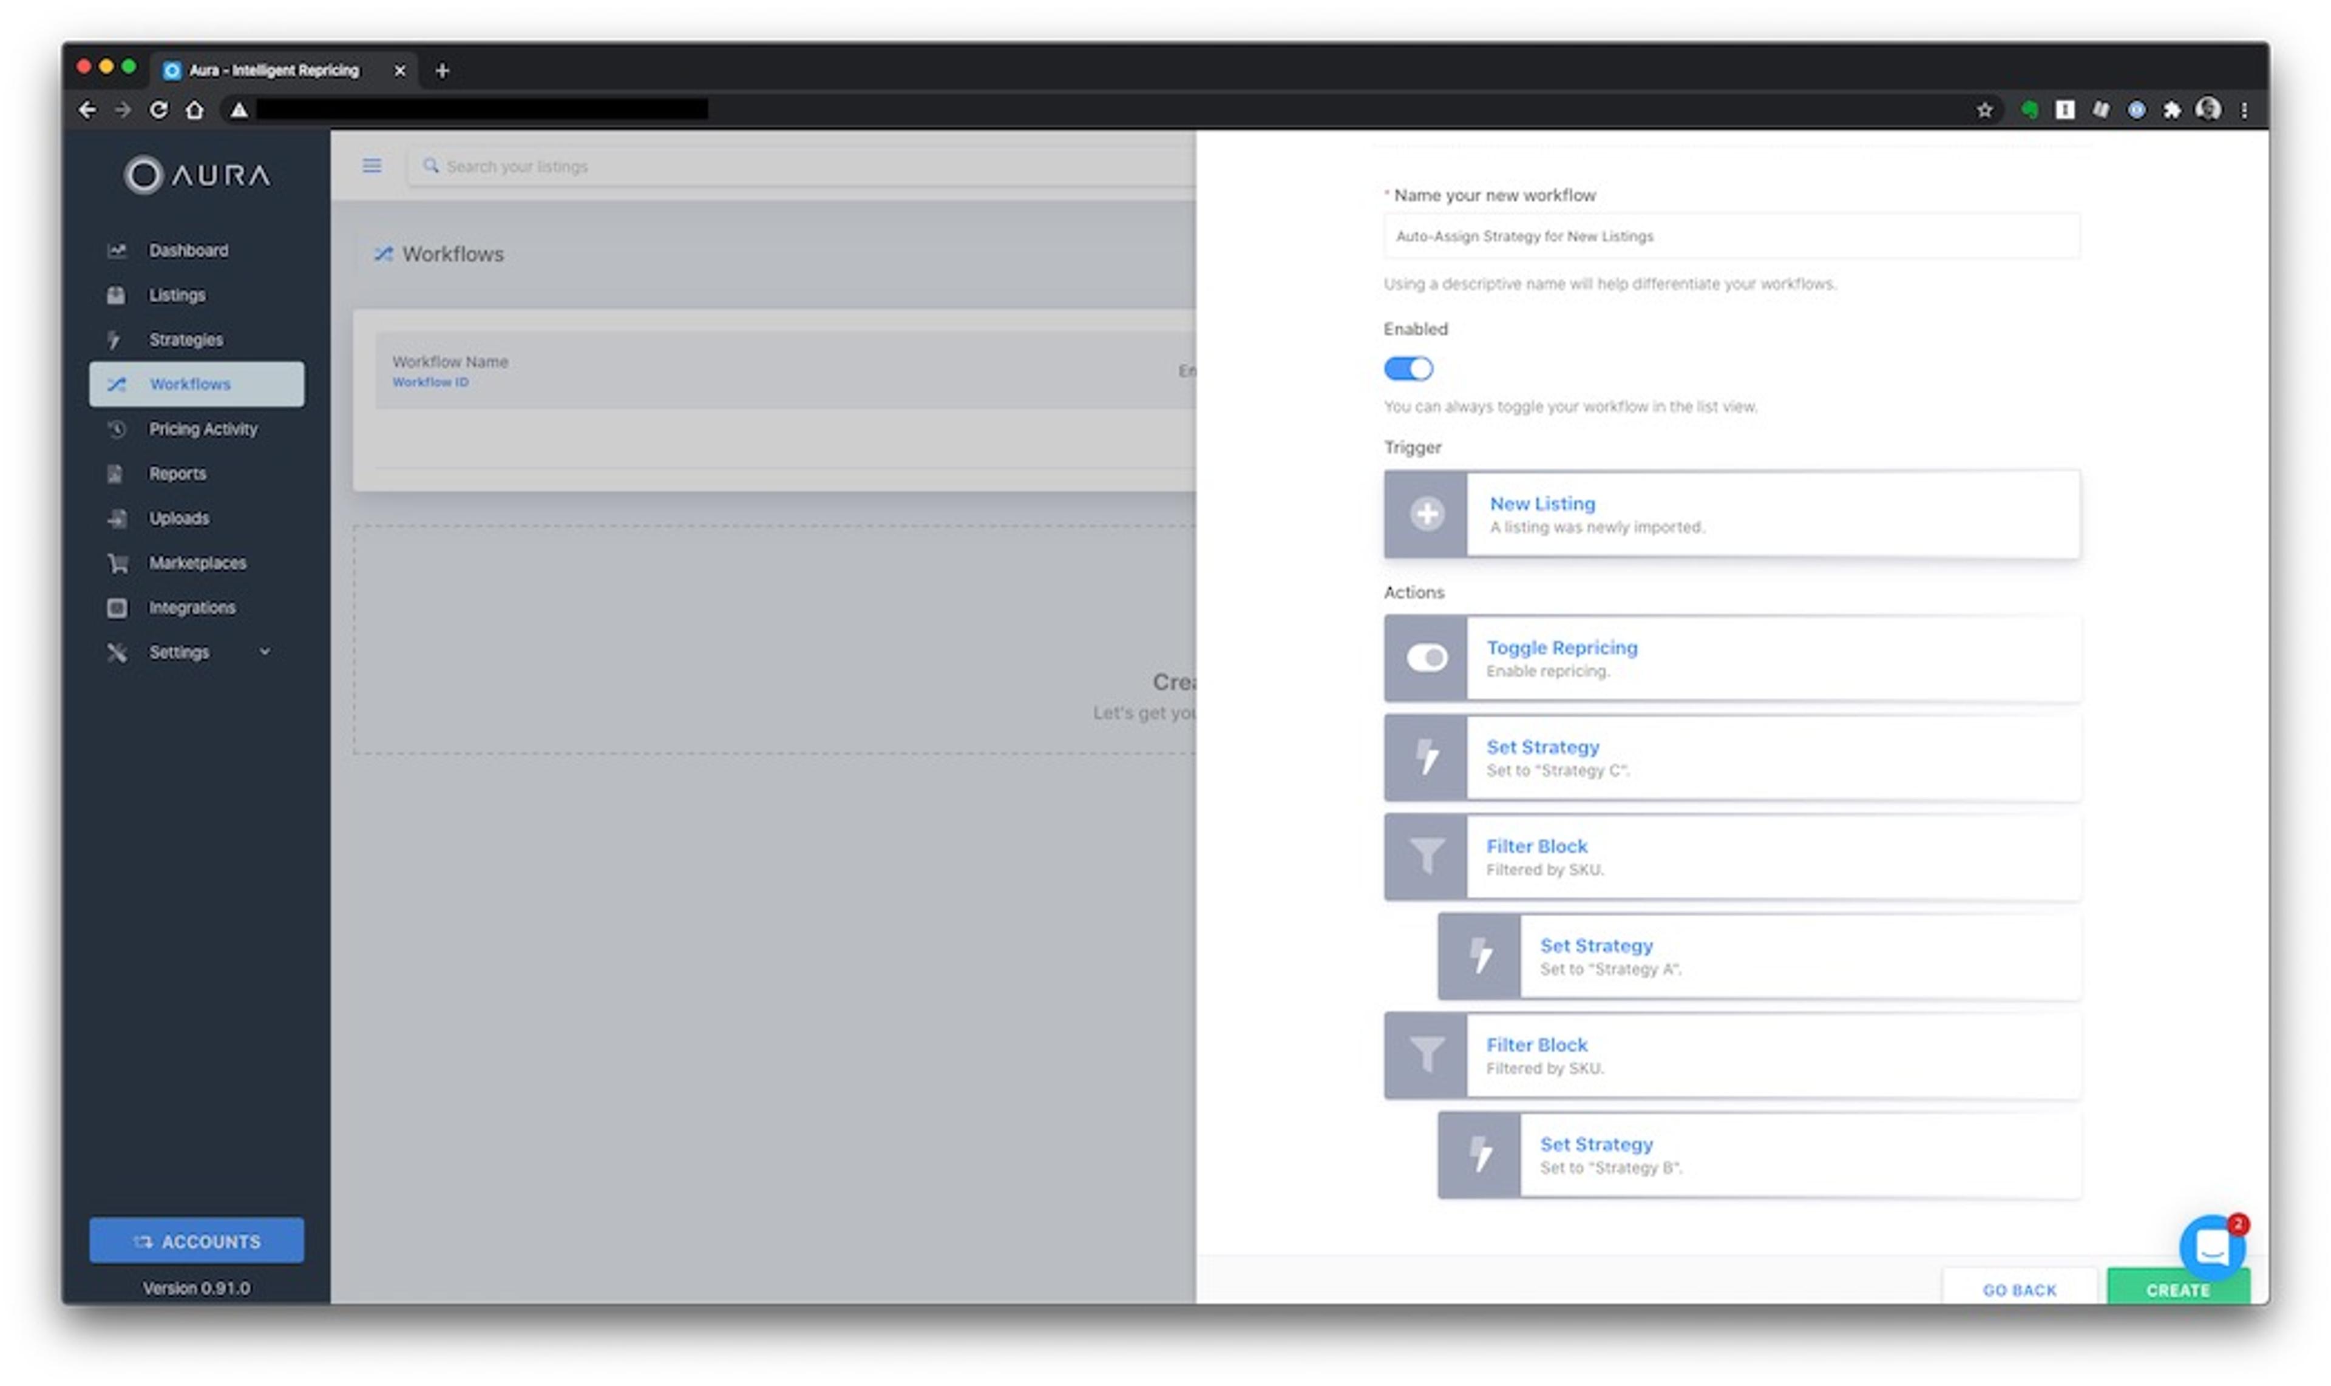Open the Strategies sidebar menu item

click(x=186, y=340)
